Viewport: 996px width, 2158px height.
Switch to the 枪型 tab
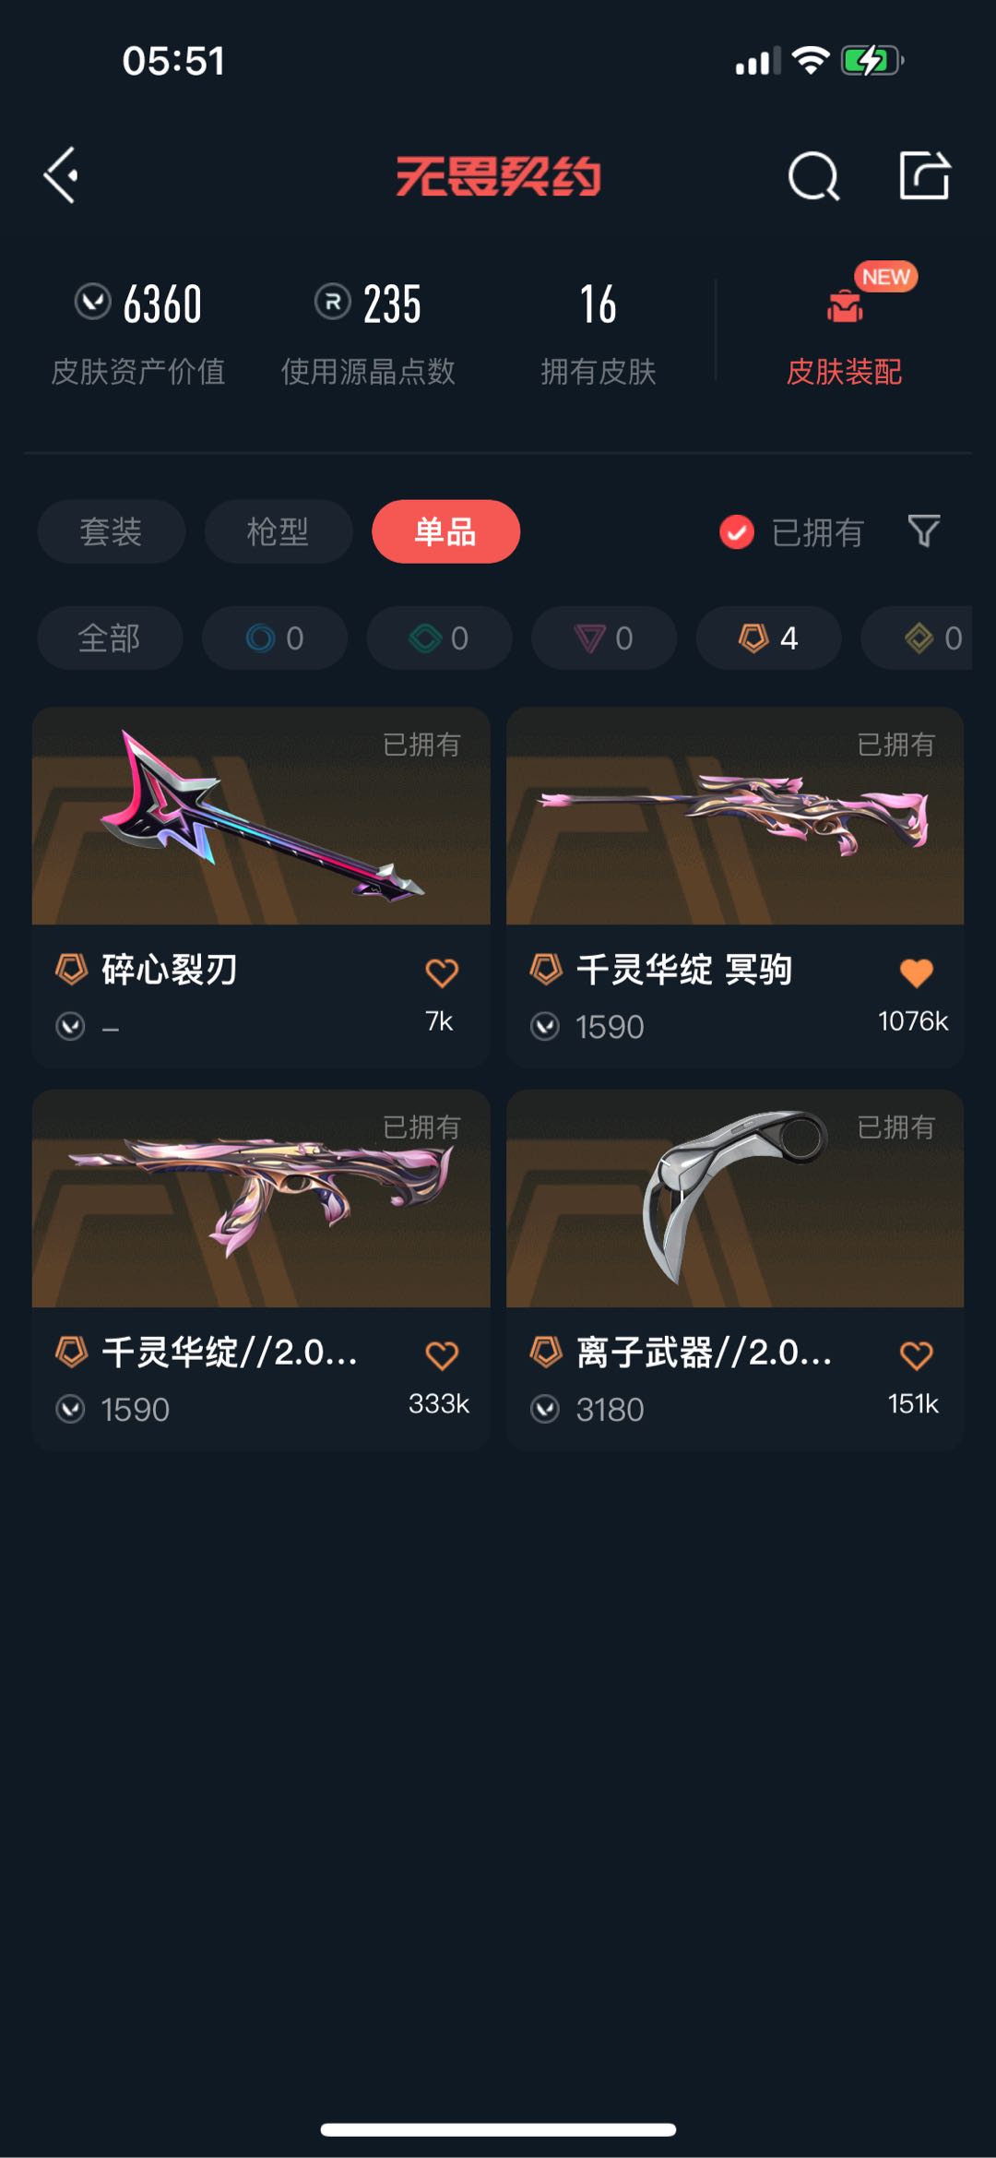(279, 531)
